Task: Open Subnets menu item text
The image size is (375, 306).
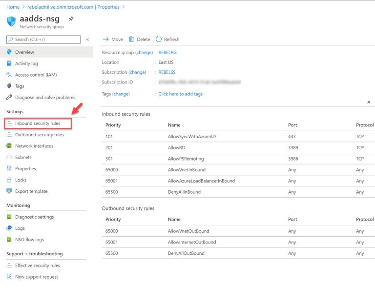Action: 23,157
